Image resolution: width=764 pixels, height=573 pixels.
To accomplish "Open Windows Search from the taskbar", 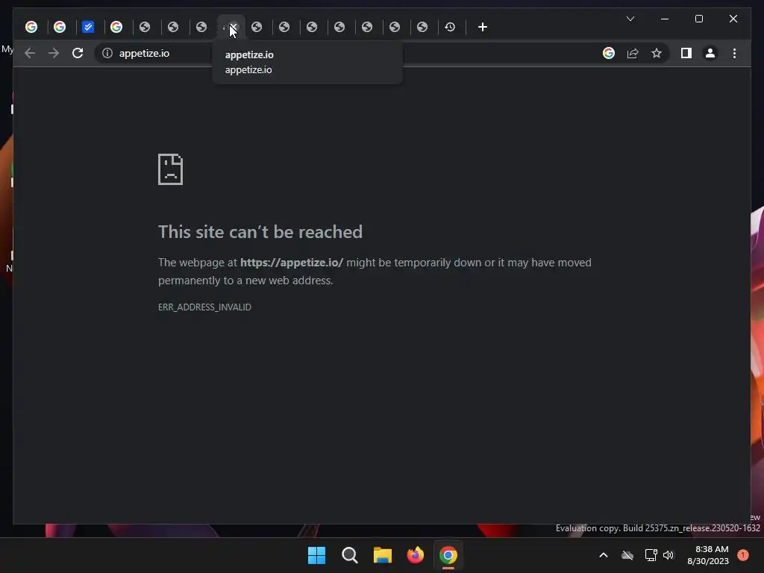I will pyautogui.click(x=349, y=555).
